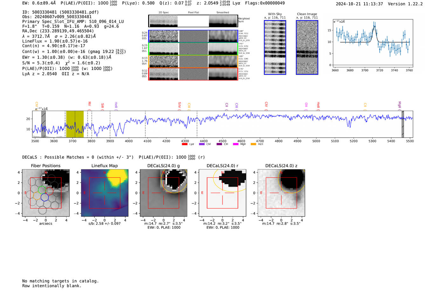
Task: Click the With Sky cutout image
Action: click(275, 47)
